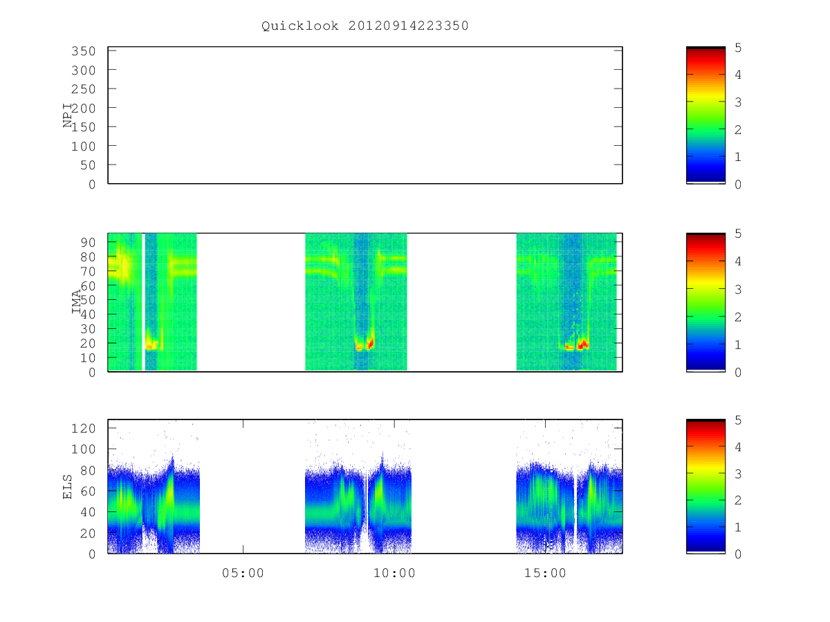This screenshot has width=830, height=622.
Task: Click the 10:00 time axis tick label
Action: tap(394, 573)
